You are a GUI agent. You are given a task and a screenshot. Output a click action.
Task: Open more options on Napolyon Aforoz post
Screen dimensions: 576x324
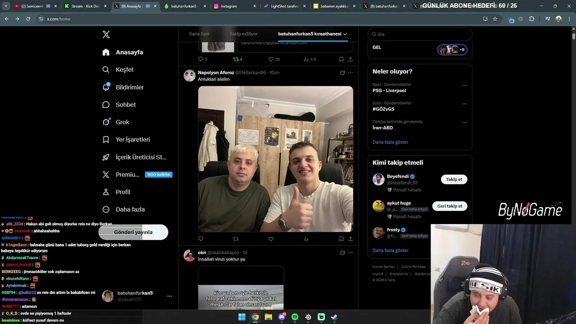coord(351,72)
